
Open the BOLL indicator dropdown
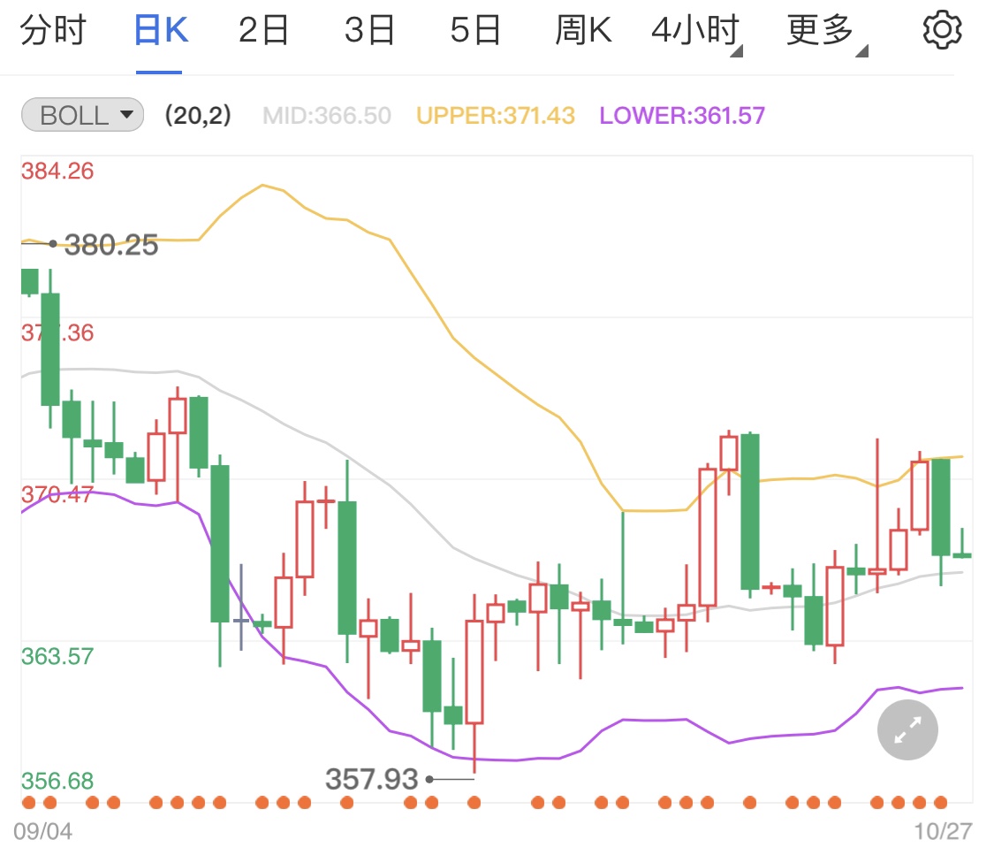(82, 115)
